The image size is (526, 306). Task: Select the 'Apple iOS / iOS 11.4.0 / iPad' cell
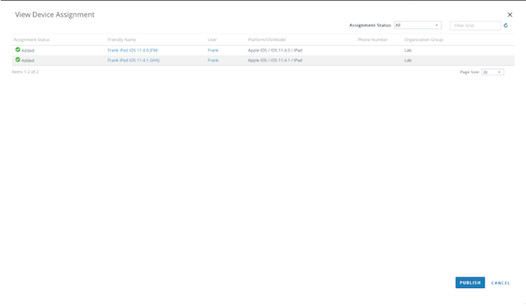tap(275, 50)
